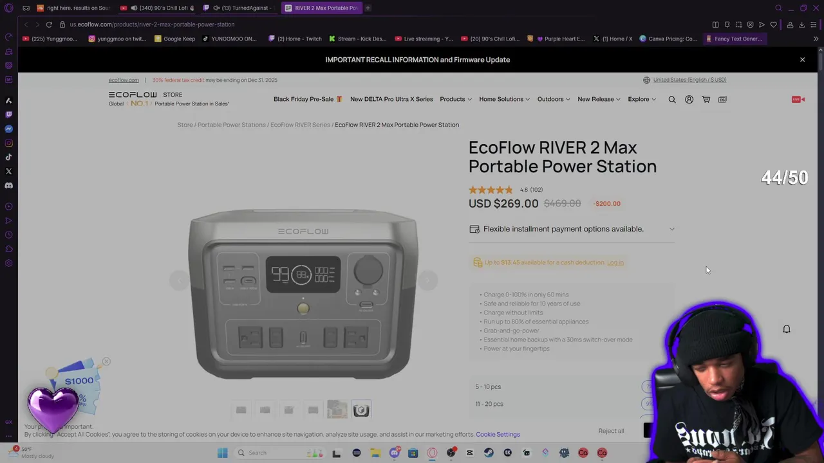Viewport: 824px width, 463px height.
Task: Open the sidebar settings gear icon
Action: 8,263
